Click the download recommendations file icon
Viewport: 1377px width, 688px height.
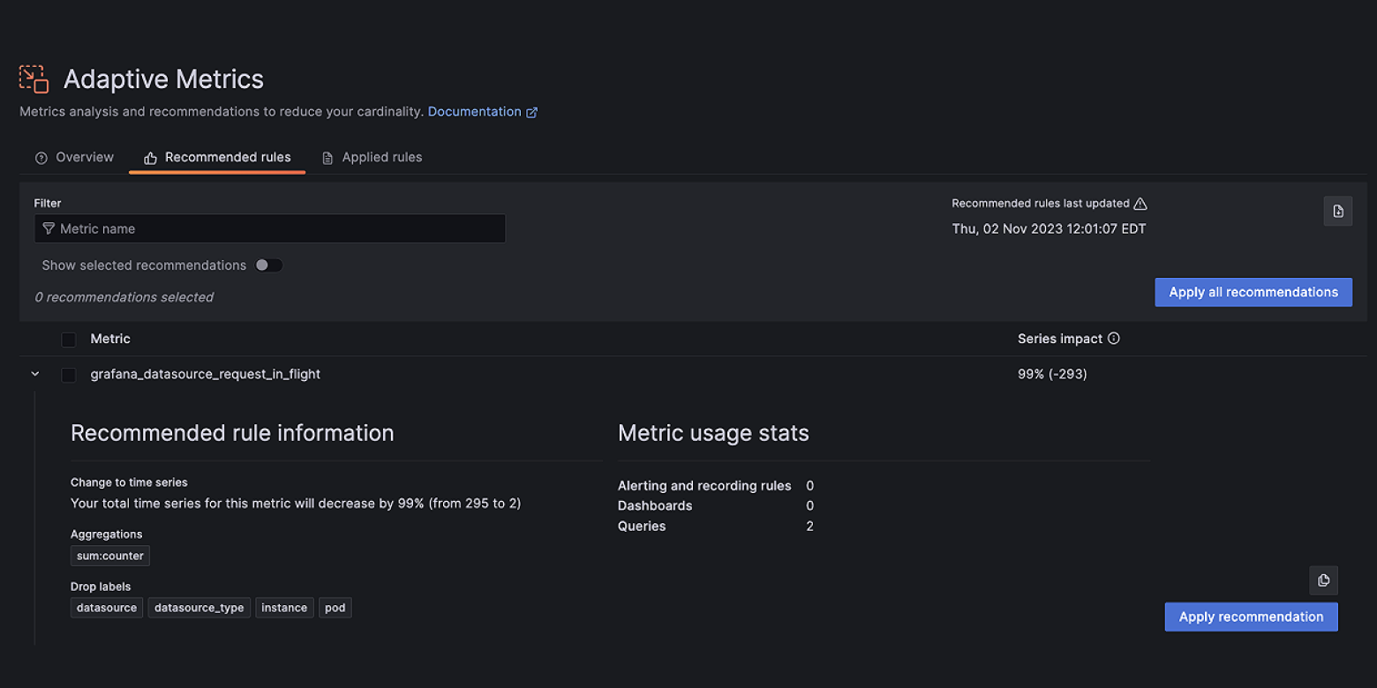coord(1337,211)
